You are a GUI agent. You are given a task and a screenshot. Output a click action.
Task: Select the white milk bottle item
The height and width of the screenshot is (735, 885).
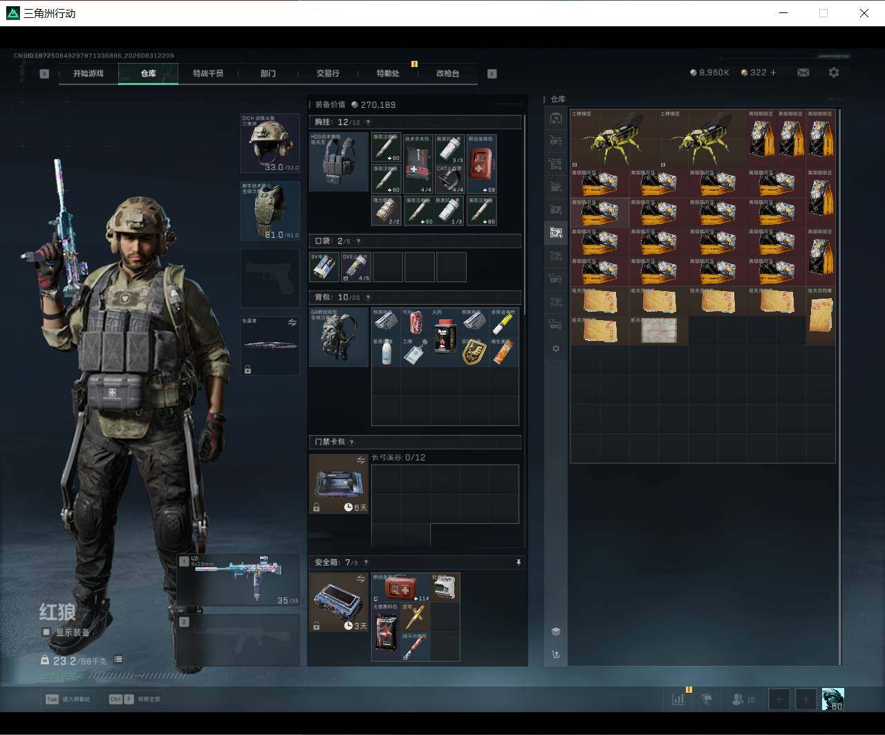[x=386, y=352]
